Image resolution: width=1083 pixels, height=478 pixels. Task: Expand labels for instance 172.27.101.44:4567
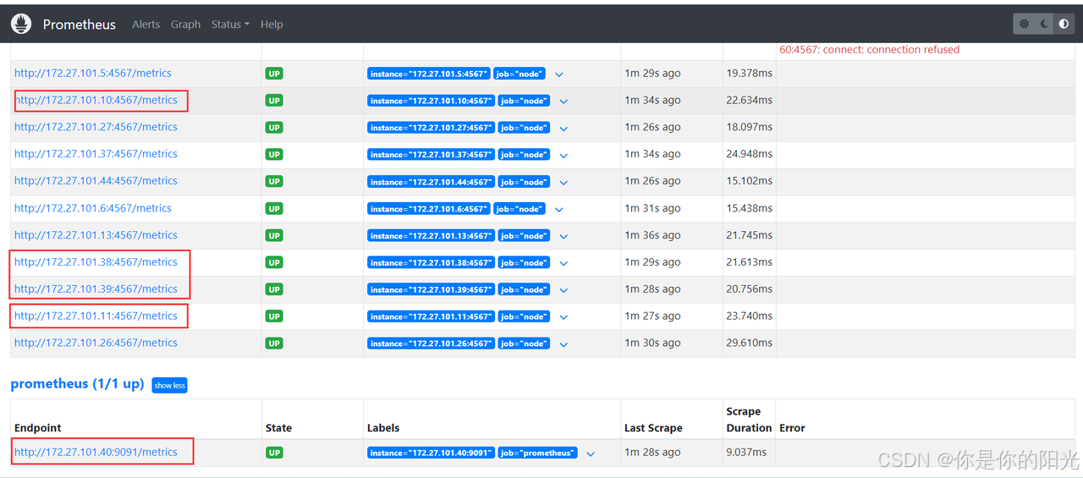coord(563,183)
